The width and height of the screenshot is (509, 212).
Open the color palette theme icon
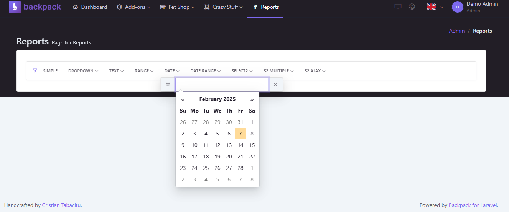tap(412, 7)
